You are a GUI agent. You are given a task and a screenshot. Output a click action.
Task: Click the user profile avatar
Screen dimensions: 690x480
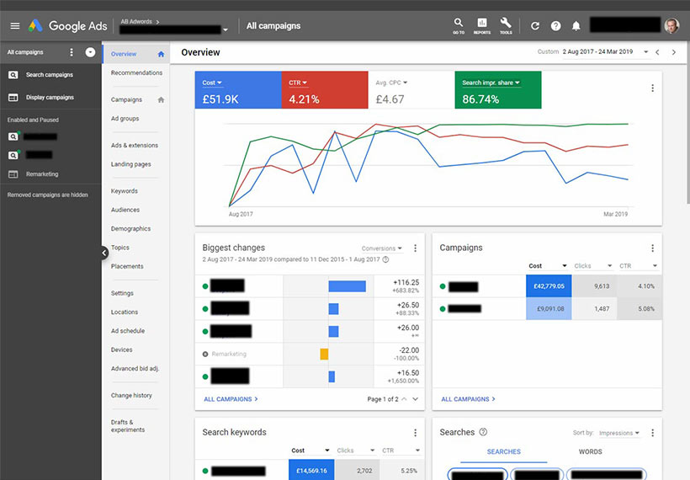671,25
